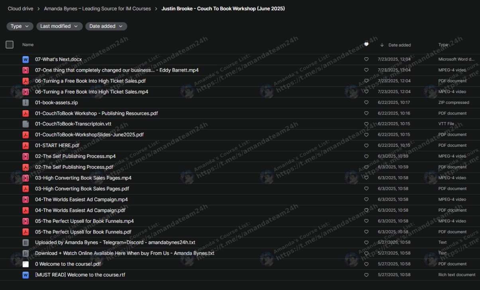Click the favorite heart icon in column header
This screenshot has height=290, width=480.
366,45
